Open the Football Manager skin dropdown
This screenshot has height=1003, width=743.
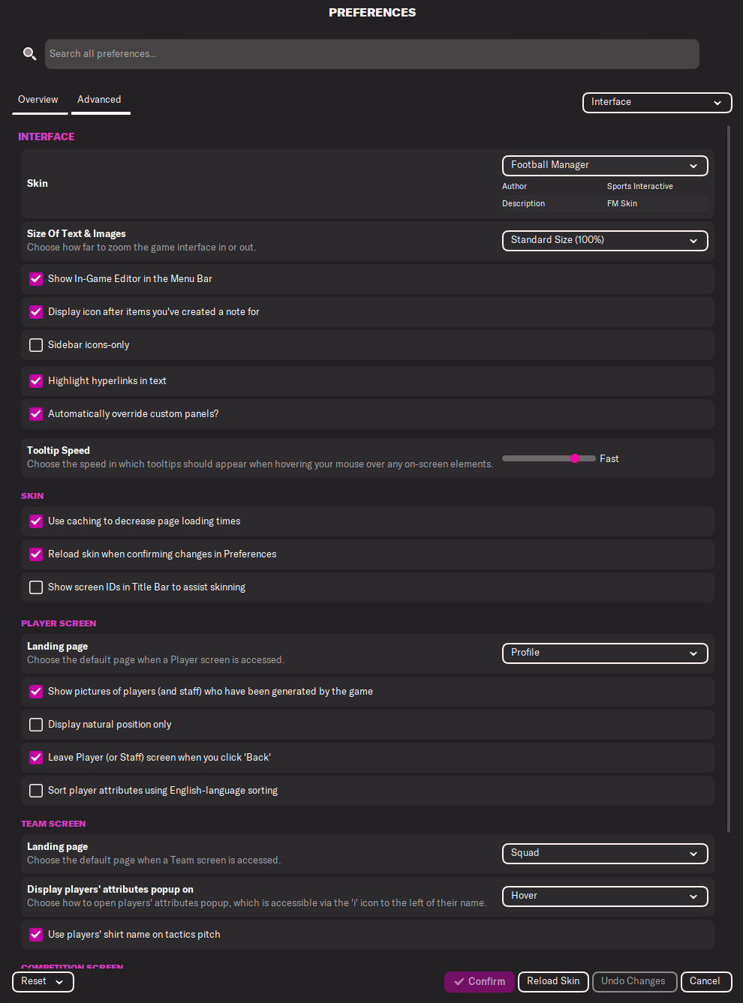tap(605, 165)
